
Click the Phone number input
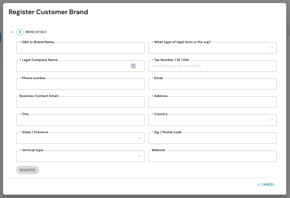[x=80, y=84]
